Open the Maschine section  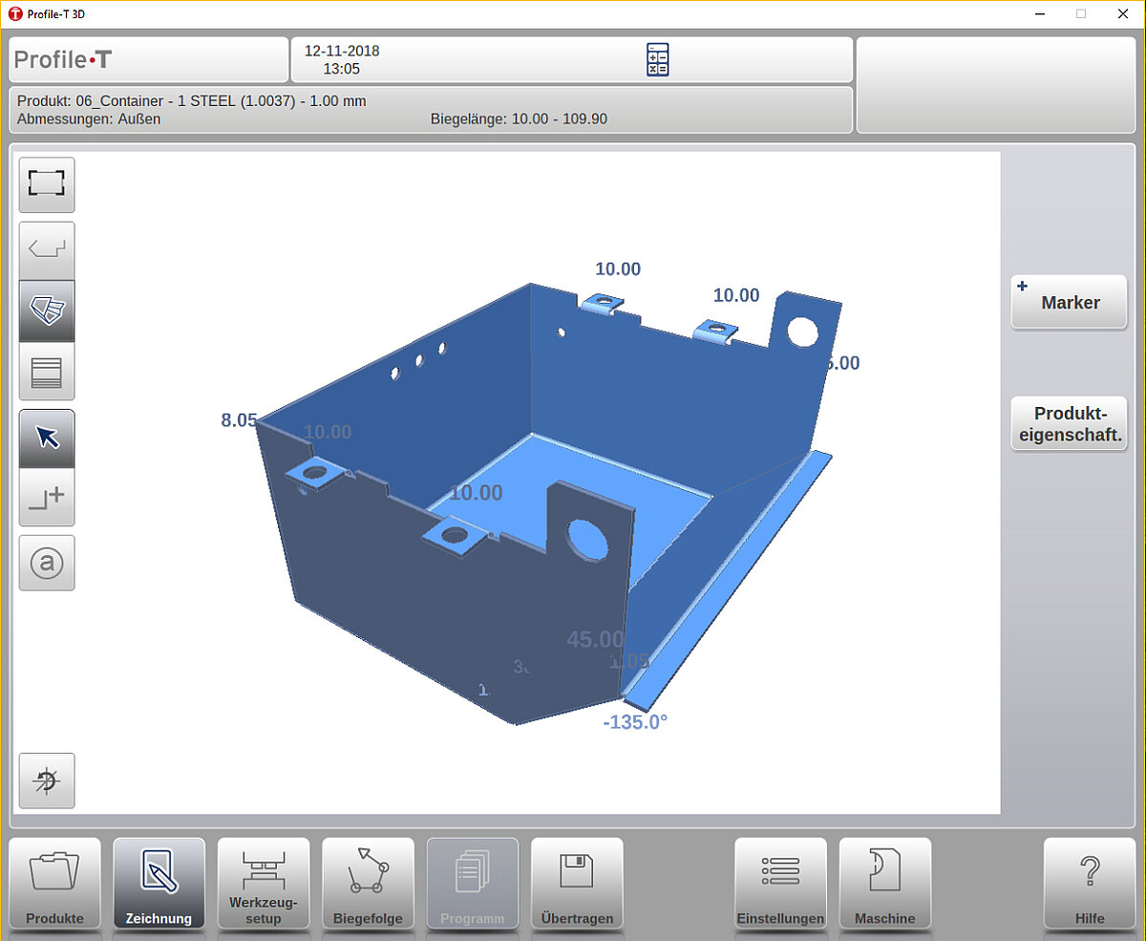point(884,884)
